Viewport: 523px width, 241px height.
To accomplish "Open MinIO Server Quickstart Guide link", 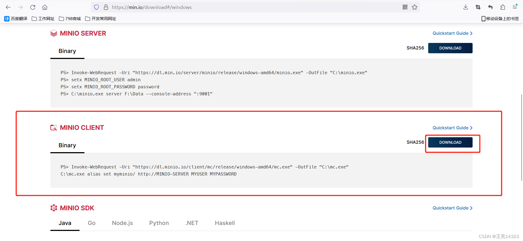I will coord(452,33).
